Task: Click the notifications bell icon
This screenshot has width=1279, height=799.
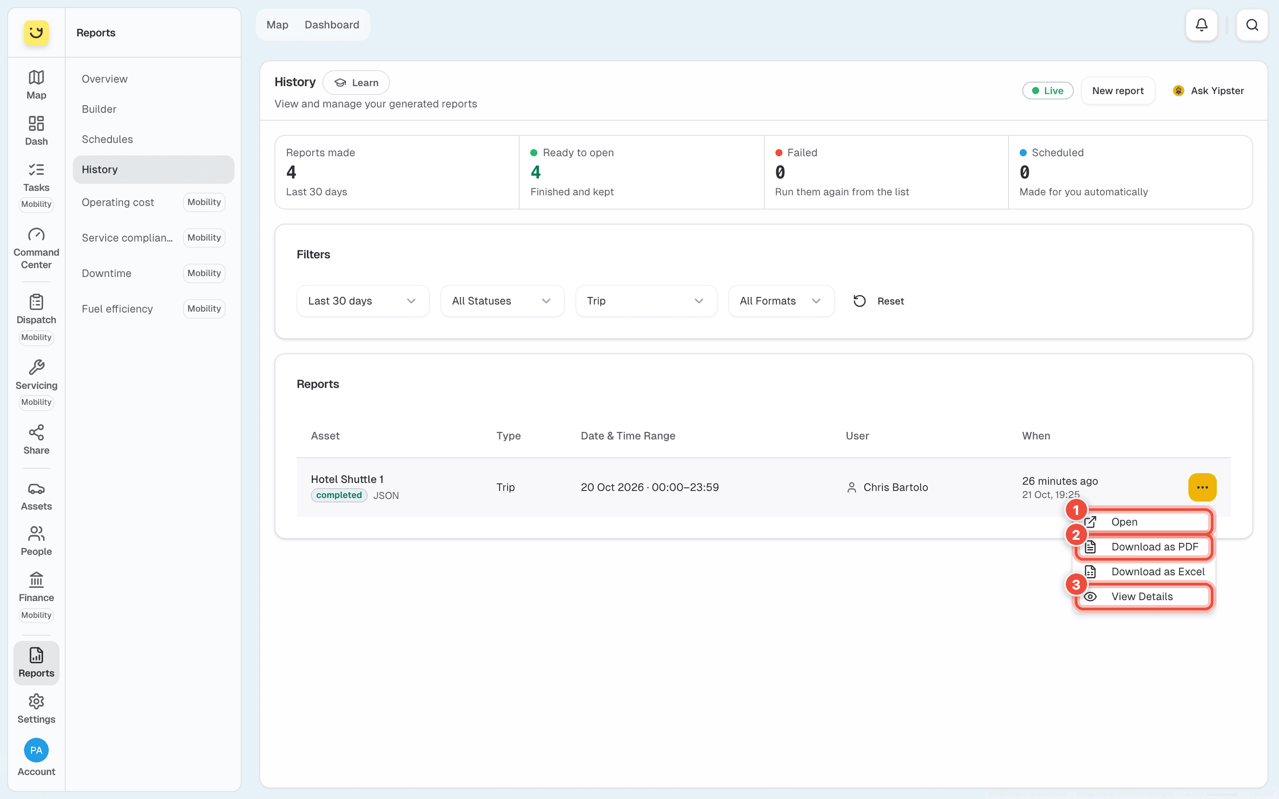Action: point(1201,25)
